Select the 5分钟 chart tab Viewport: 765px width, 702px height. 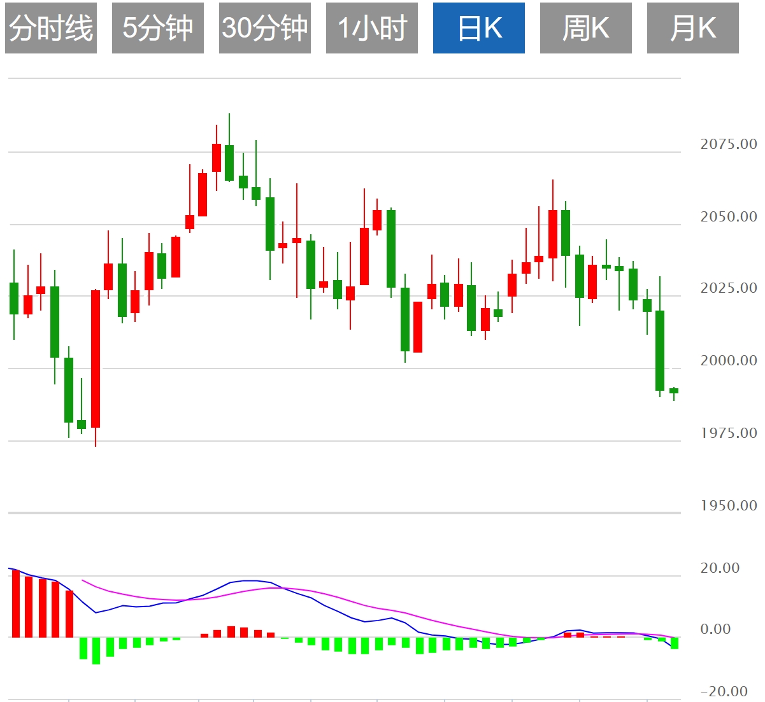click(x=158, y=28)
